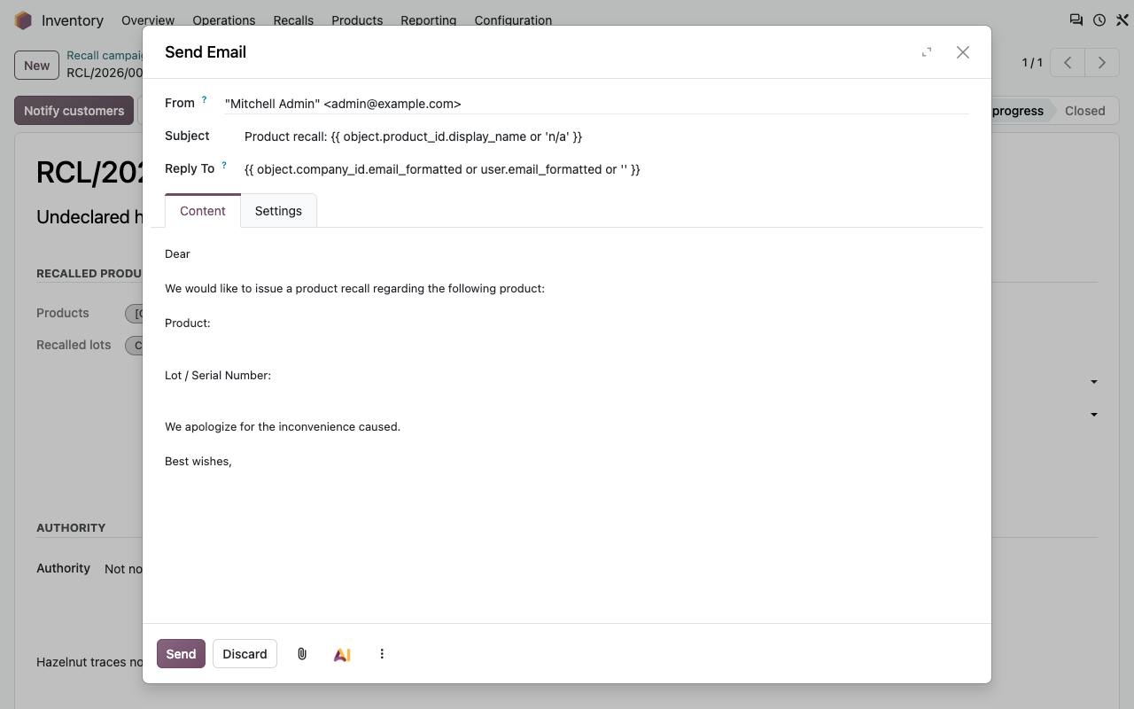The image size is (1134, 709).
Task: Open the Recalls menu
Action: click(x=293, y=19)
